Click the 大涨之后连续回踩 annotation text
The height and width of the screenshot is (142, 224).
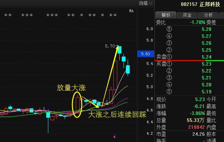pos(117,114)
